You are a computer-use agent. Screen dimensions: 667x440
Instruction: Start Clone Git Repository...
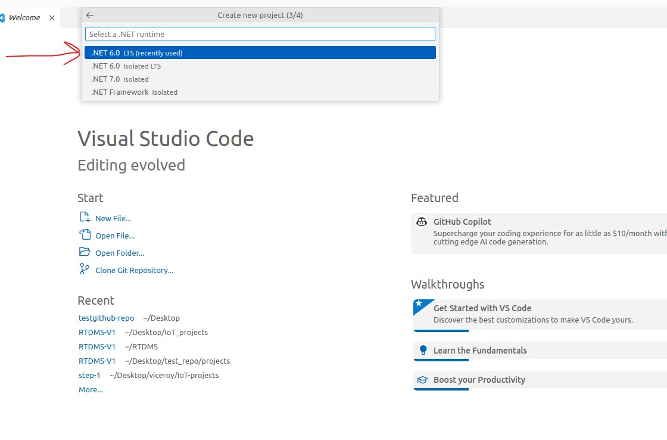tap(135, 271)
